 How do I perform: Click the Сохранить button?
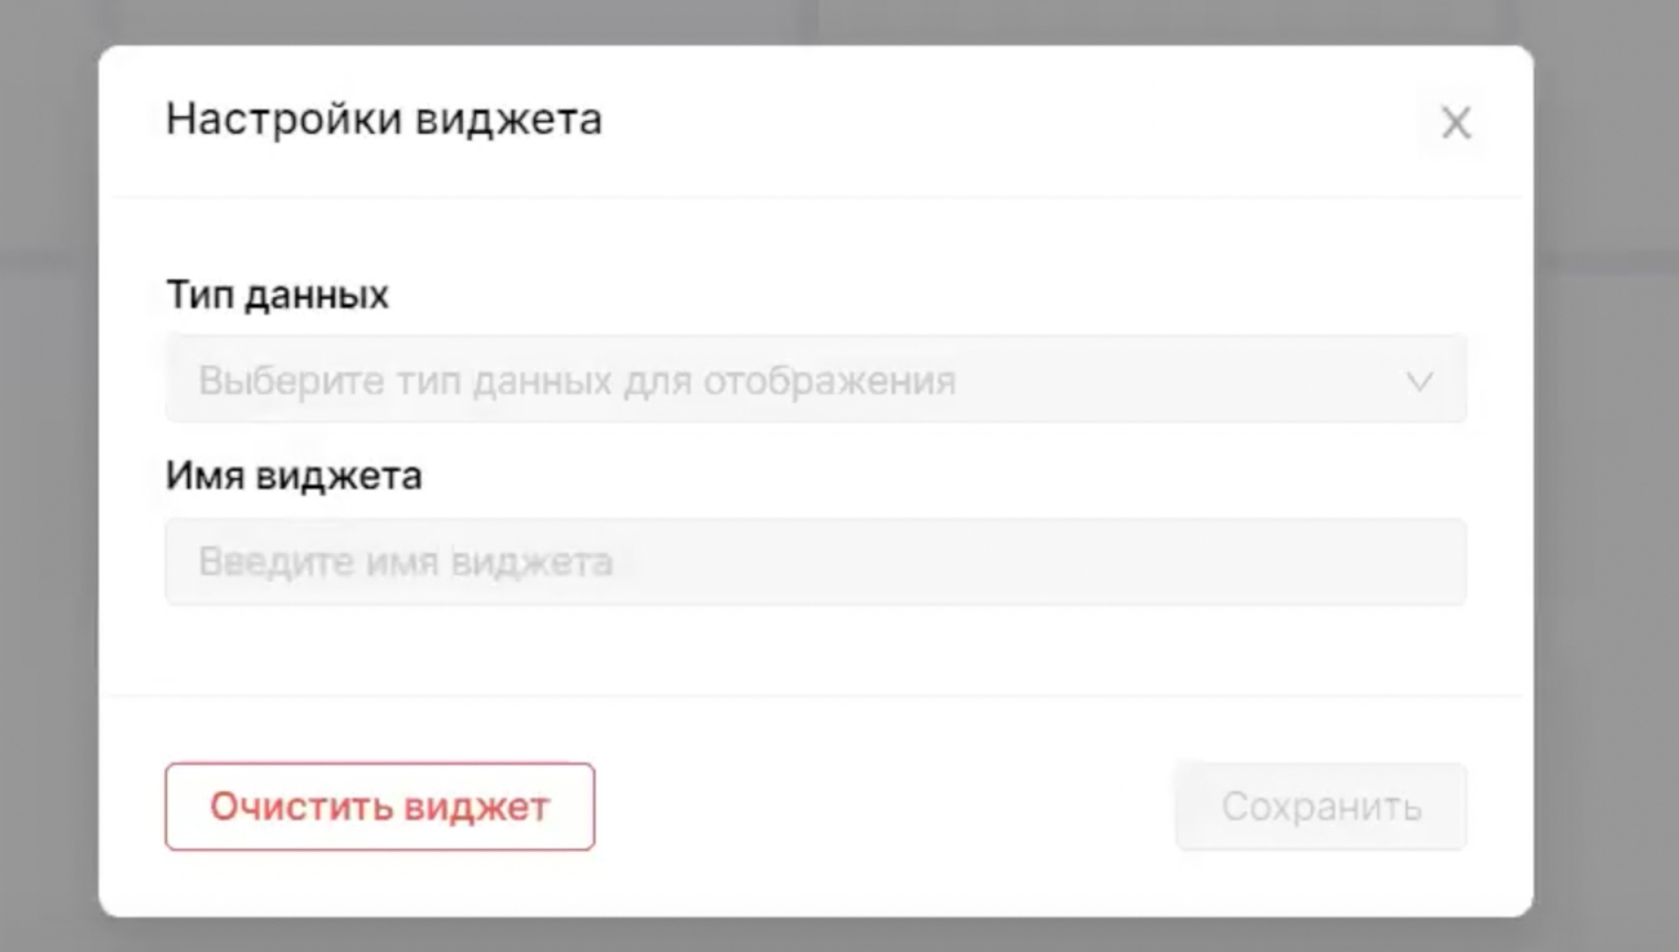pyautogui.click(x=1320, y=806)
